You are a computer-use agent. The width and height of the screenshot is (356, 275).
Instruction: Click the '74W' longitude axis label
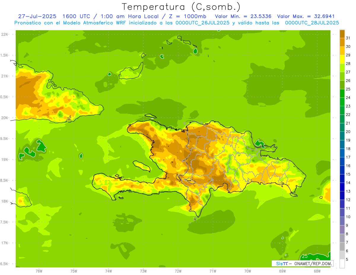pos(109,271)
